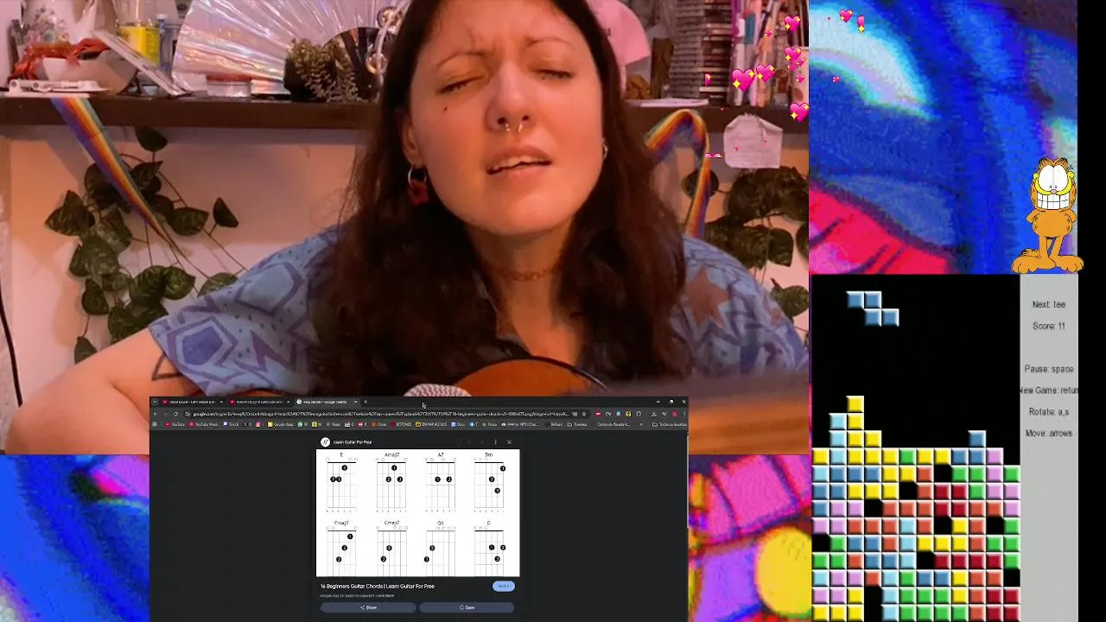
Task: Switch to the first browser tab
Action: coord(190,402)
